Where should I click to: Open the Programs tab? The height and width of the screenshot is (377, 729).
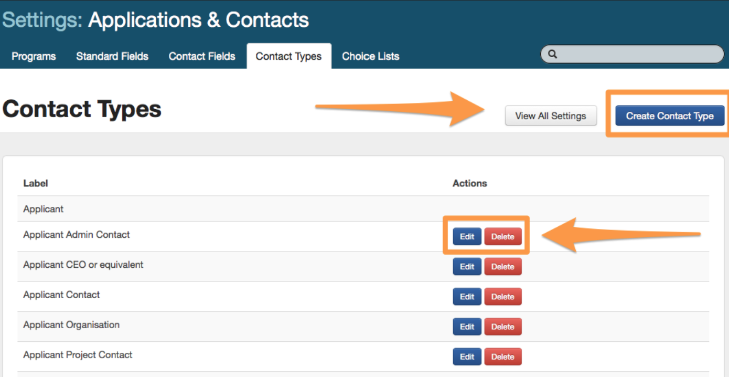pos(34,56)
